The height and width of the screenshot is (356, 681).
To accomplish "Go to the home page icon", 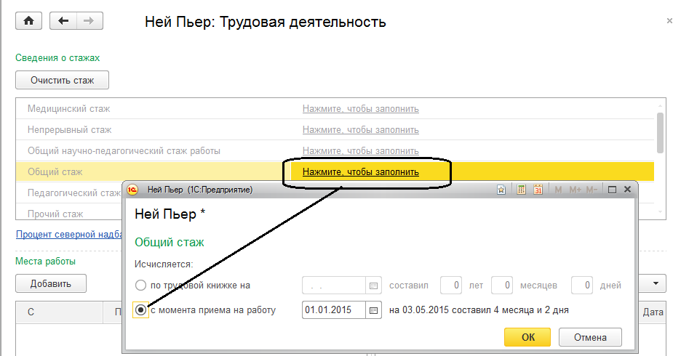I will (x=28, y=21).
